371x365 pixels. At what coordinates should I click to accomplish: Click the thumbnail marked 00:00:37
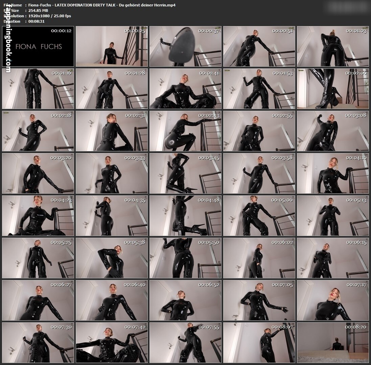(x=185, y=46)
